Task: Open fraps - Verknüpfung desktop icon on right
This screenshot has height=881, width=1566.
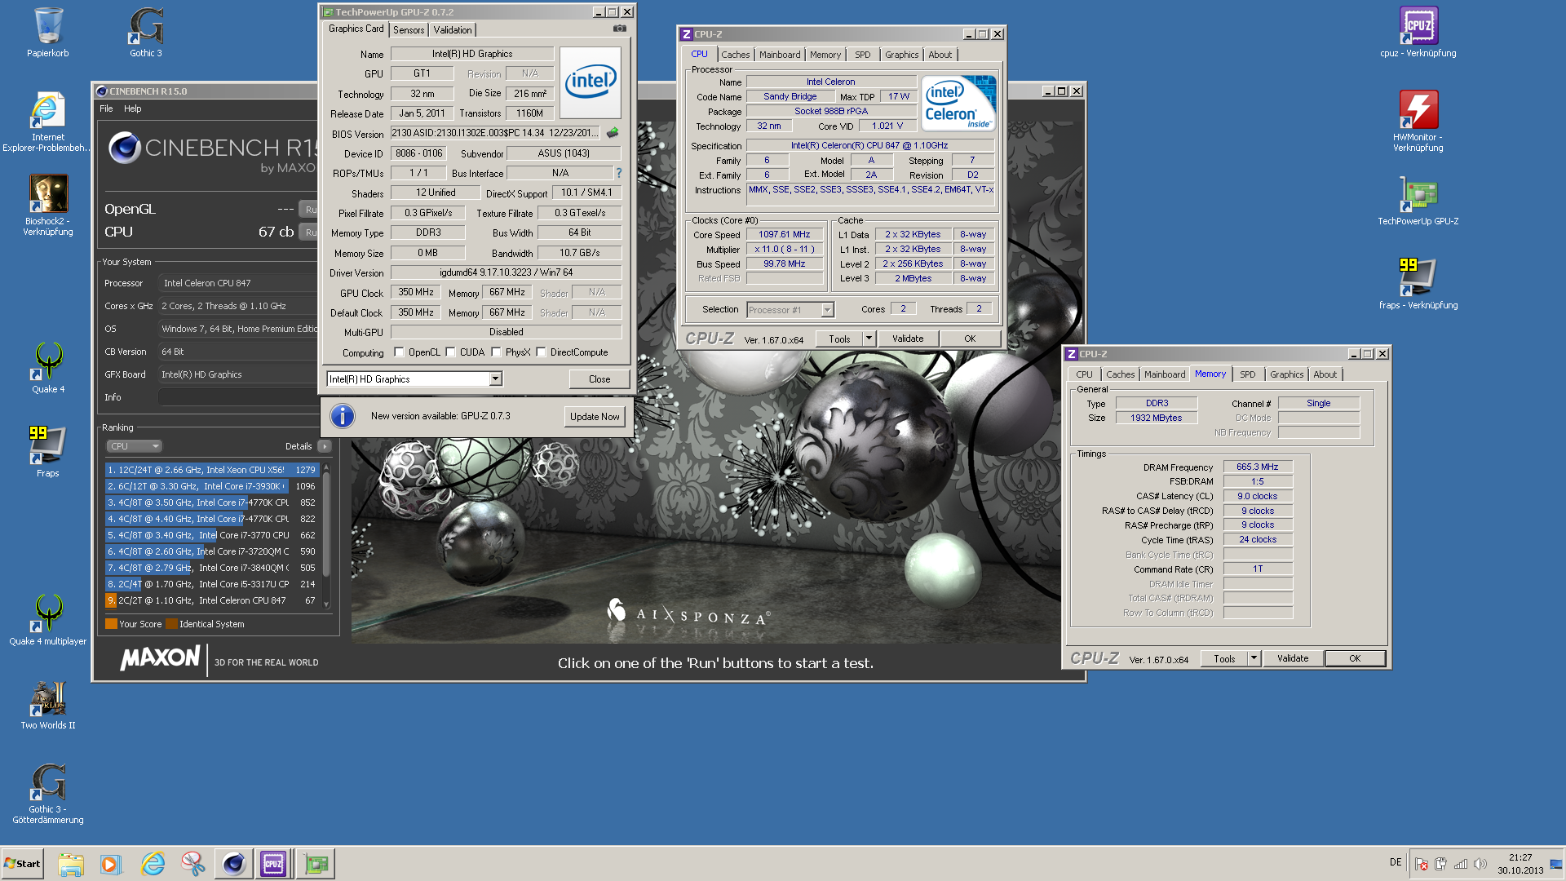Action: coord(1418,285)
